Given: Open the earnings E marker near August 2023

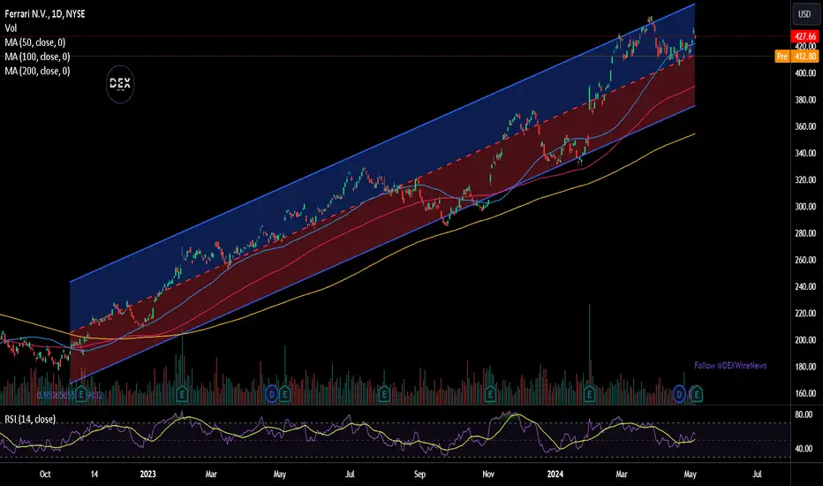Looking at the screenshot, I should 383,394.
